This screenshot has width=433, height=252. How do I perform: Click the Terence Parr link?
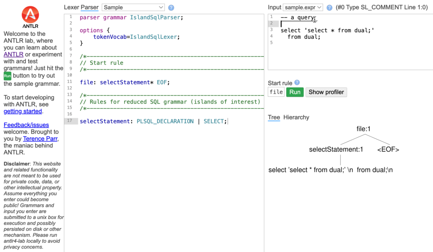click(39, 138)
